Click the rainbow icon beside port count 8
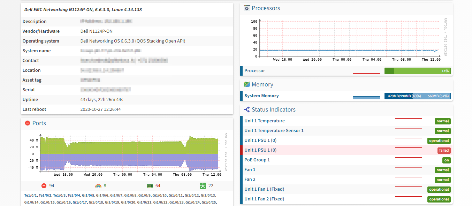 tap(98, 186)
